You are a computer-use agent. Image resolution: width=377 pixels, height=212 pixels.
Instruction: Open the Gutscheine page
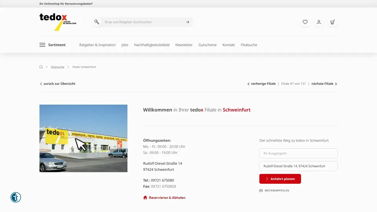tap(207, 45)
